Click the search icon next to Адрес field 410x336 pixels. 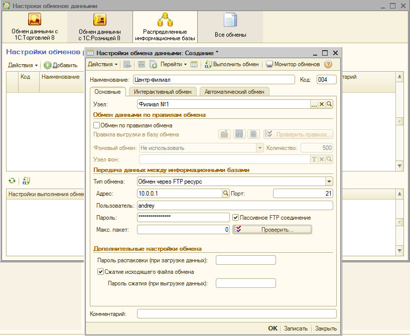click(x=225, y=194)
